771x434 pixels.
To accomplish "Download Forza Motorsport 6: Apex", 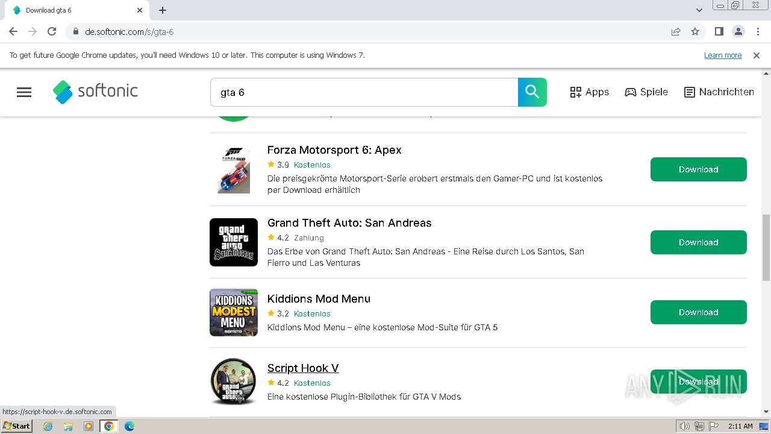I will (x=699, y=169).
